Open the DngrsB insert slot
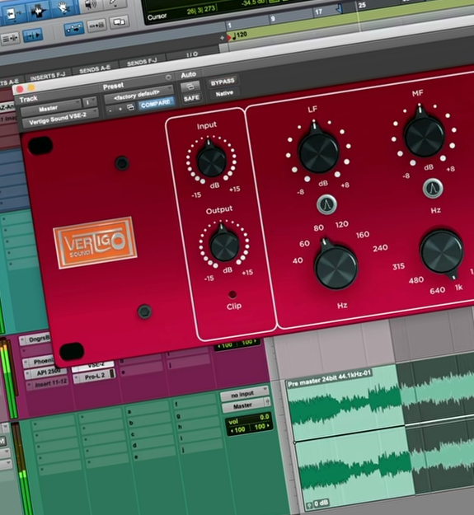This screenshot has width=474, height=515. pyautogui.click(x=36, y=339)
